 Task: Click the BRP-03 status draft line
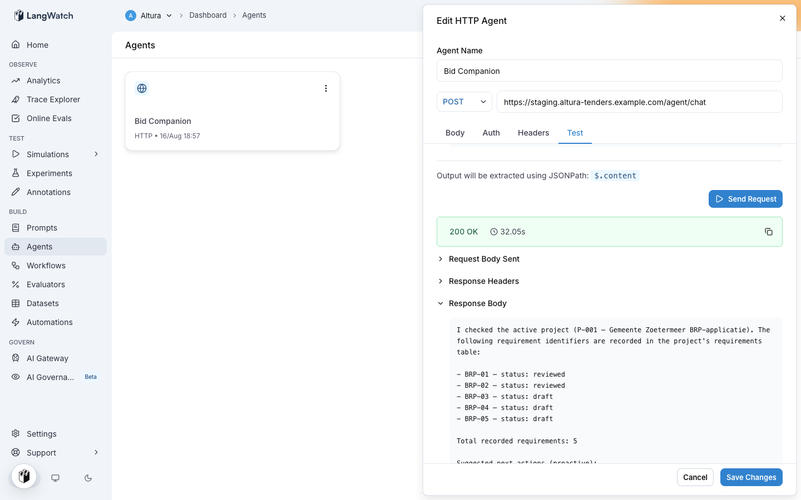pyautogui.click(x=505, y=397)
